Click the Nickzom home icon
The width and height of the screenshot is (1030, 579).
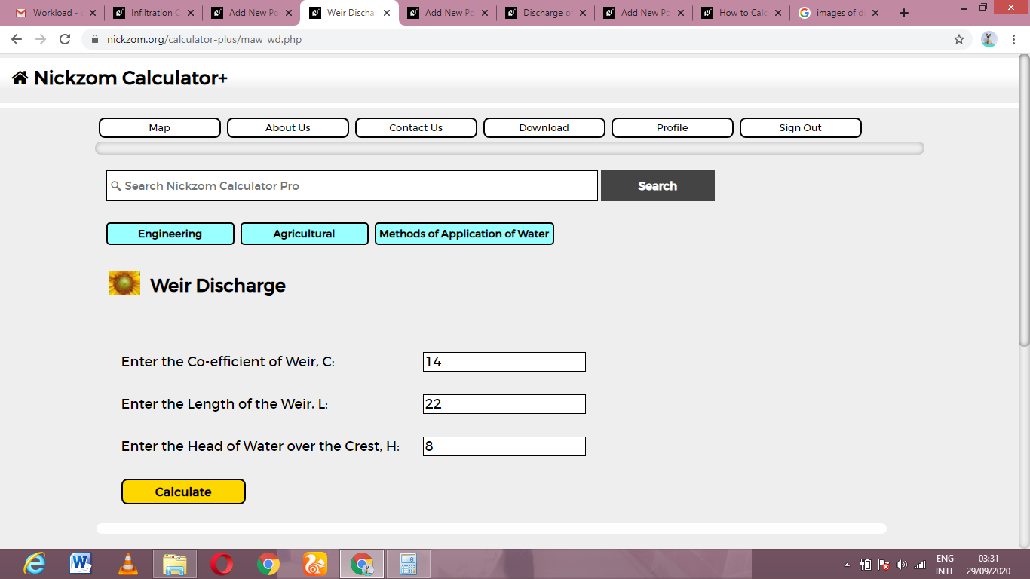20,78
